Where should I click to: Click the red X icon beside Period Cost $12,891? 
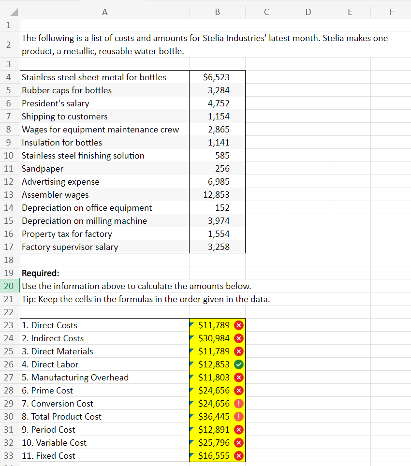click(x=239, y=430)
